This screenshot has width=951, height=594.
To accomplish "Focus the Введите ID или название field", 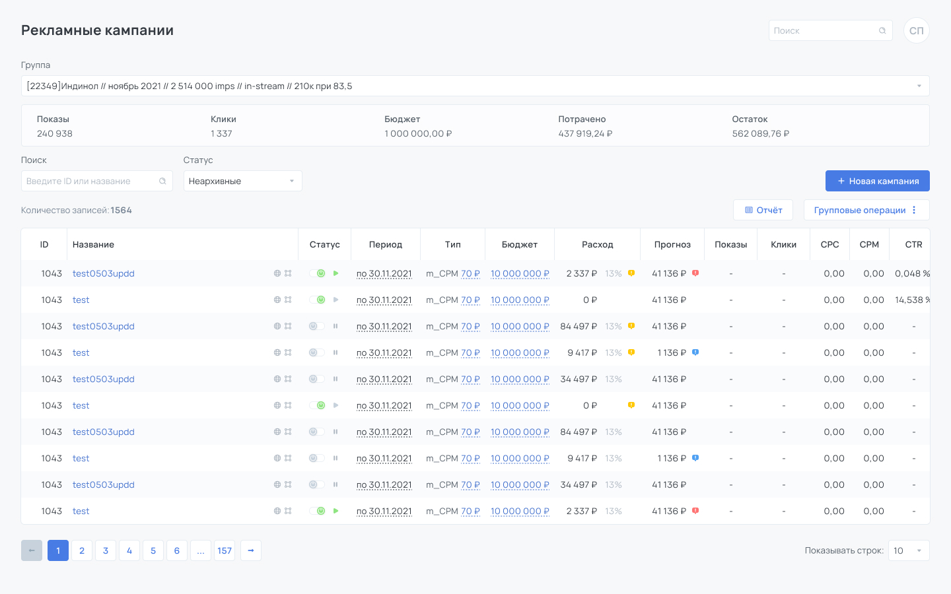I will click(97, 181).
